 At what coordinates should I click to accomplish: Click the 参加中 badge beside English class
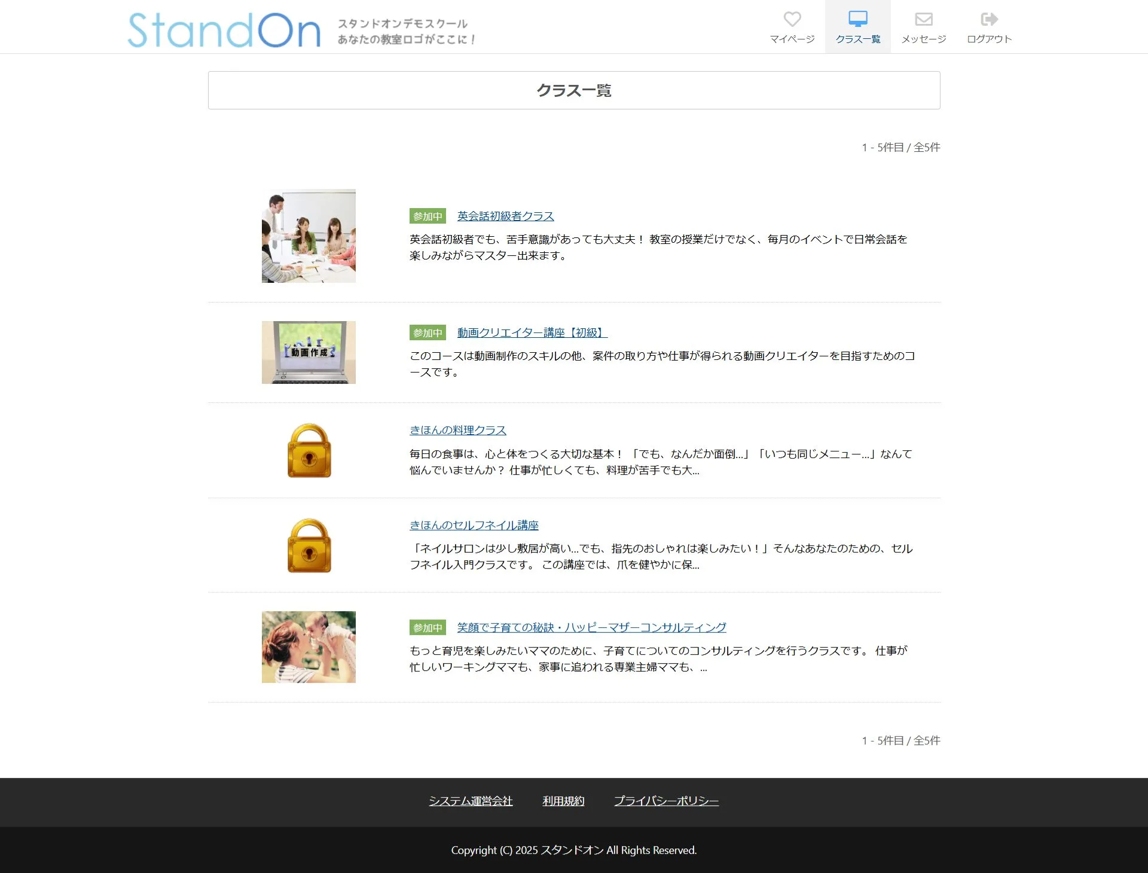pos(428,216)
